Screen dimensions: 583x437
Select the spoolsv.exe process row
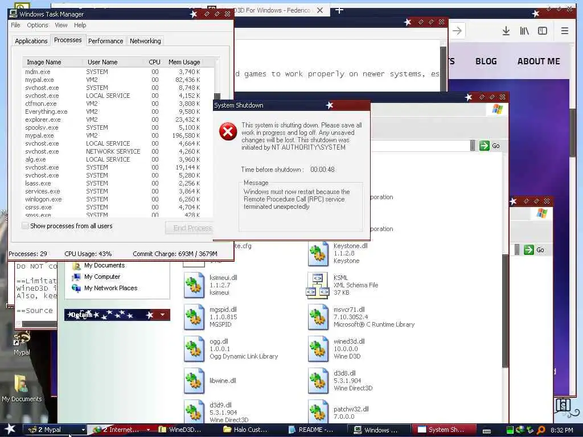tap(118, 127)
